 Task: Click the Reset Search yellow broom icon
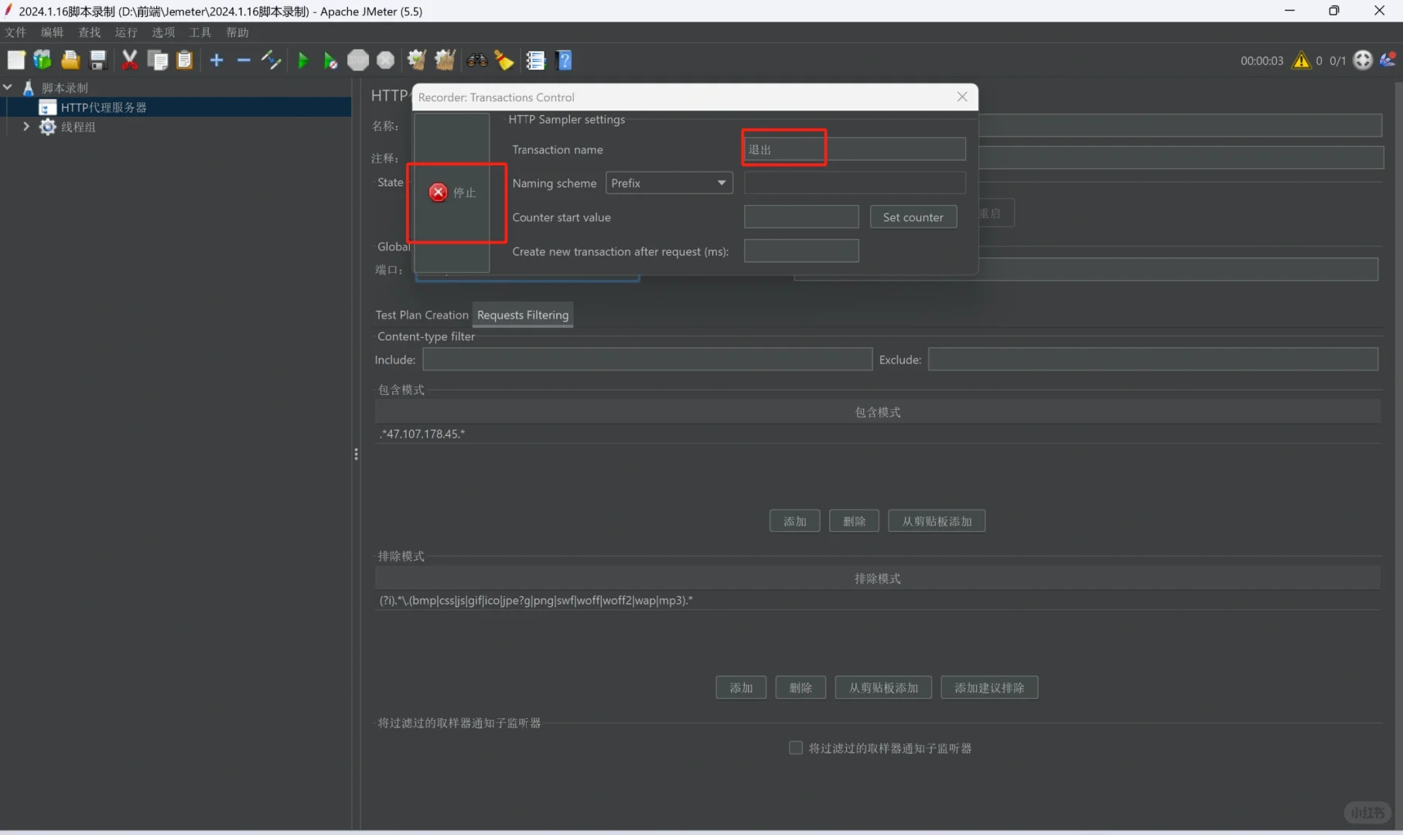tap(504, 60)
